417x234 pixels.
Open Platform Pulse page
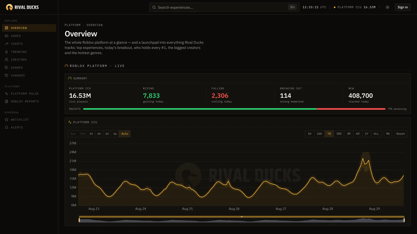tap(29, 94)
